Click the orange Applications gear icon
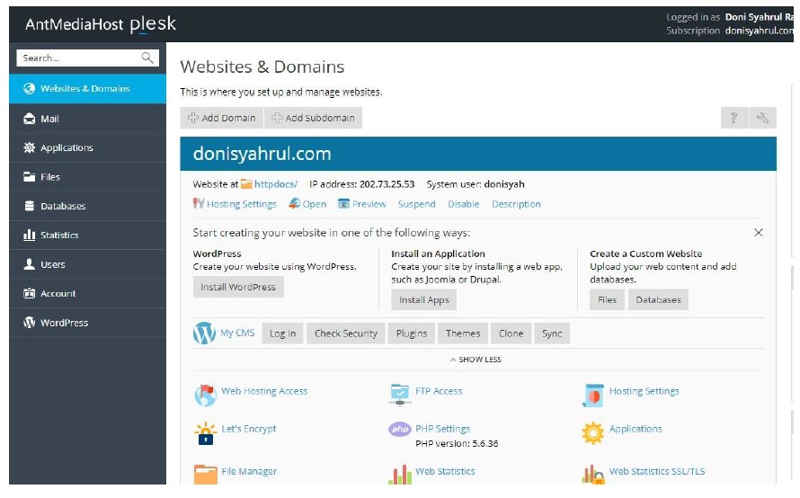The width and height of the screenshot is (800, 498). coord(593,433)
